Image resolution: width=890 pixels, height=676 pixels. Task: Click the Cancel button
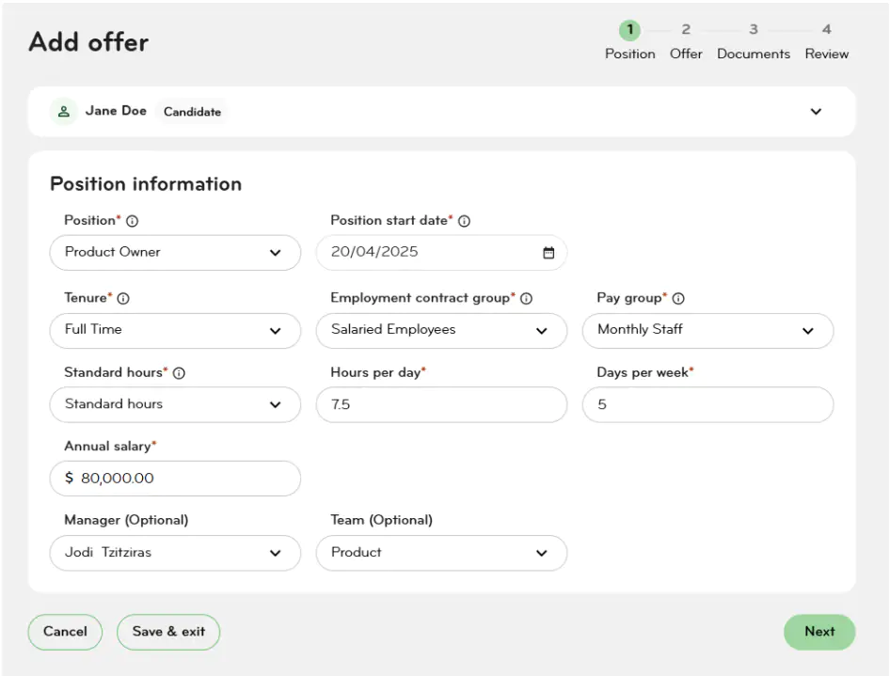pos(65,632)
